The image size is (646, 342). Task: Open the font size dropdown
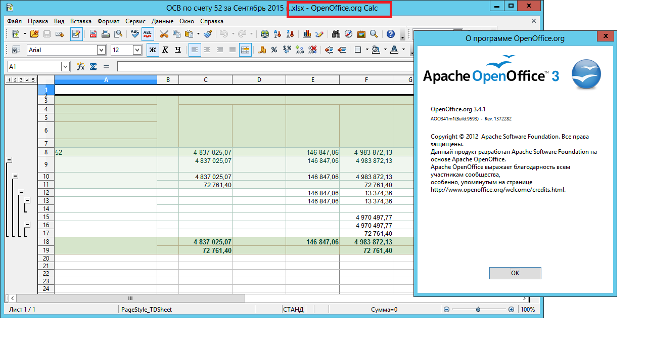tap(137, 50)
